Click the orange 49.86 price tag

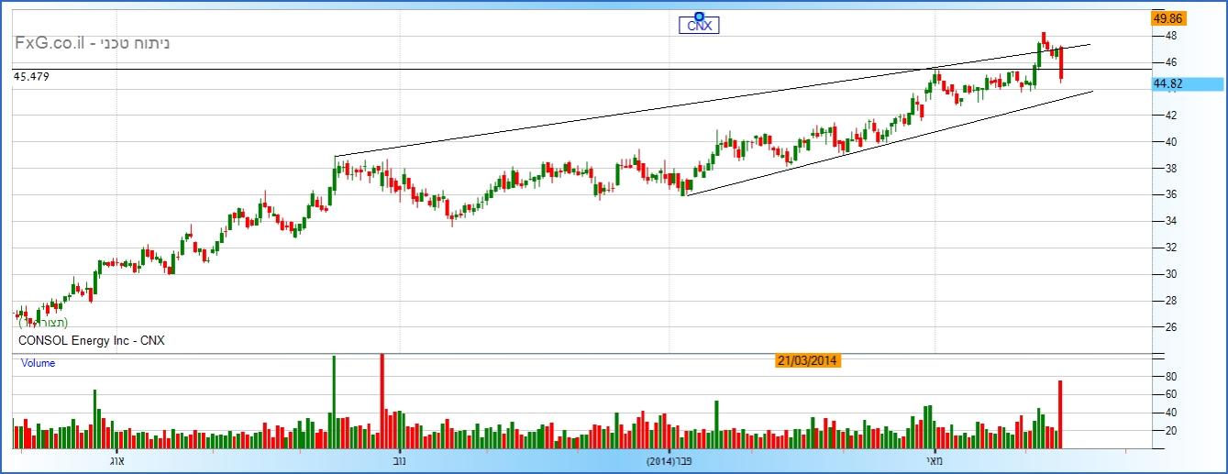tap(1169, 18)
